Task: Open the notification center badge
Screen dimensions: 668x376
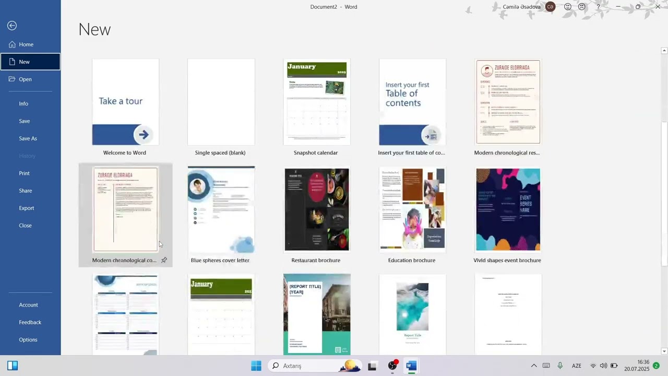Action: [x=656, y=366]
